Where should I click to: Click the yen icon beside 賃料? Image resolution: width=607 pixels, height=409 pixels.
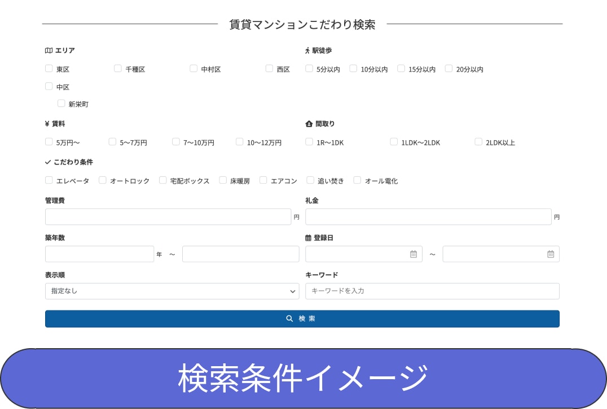pos(47,124)
